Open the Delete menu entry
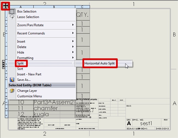This screenshot has height=138, width=178. (x=22, y=47)
